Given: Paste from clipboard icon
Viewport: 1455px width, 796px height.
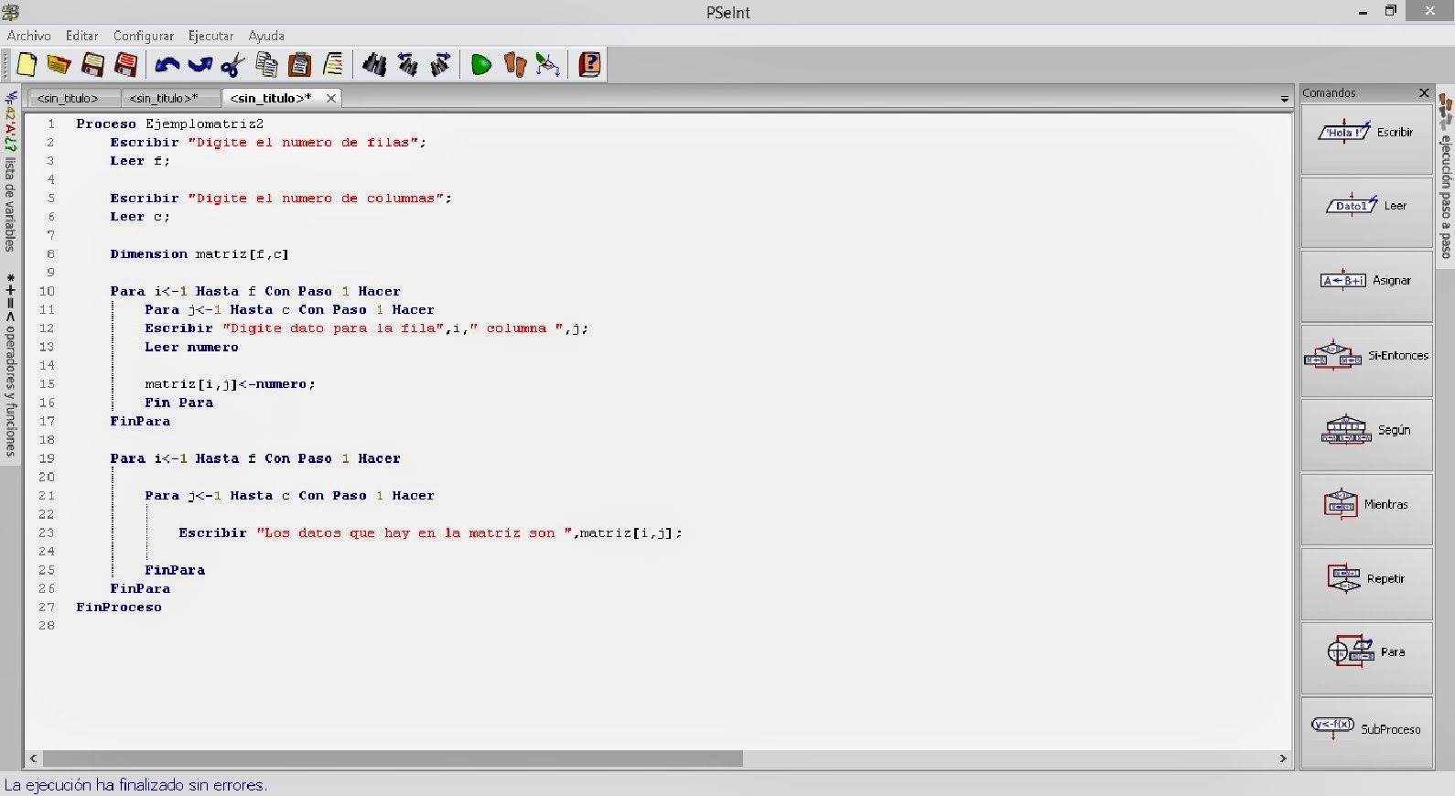Looking at the screenshot, I should point(299,65).
